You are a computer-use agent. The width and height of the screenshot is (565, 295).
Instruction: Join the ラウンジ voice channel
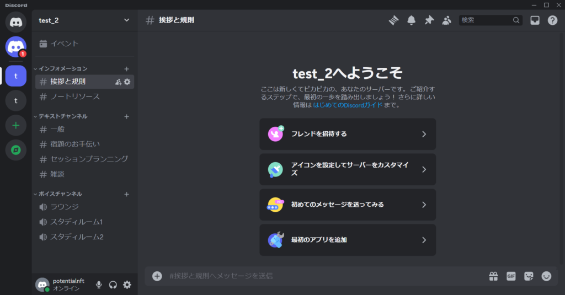[65, 207]
